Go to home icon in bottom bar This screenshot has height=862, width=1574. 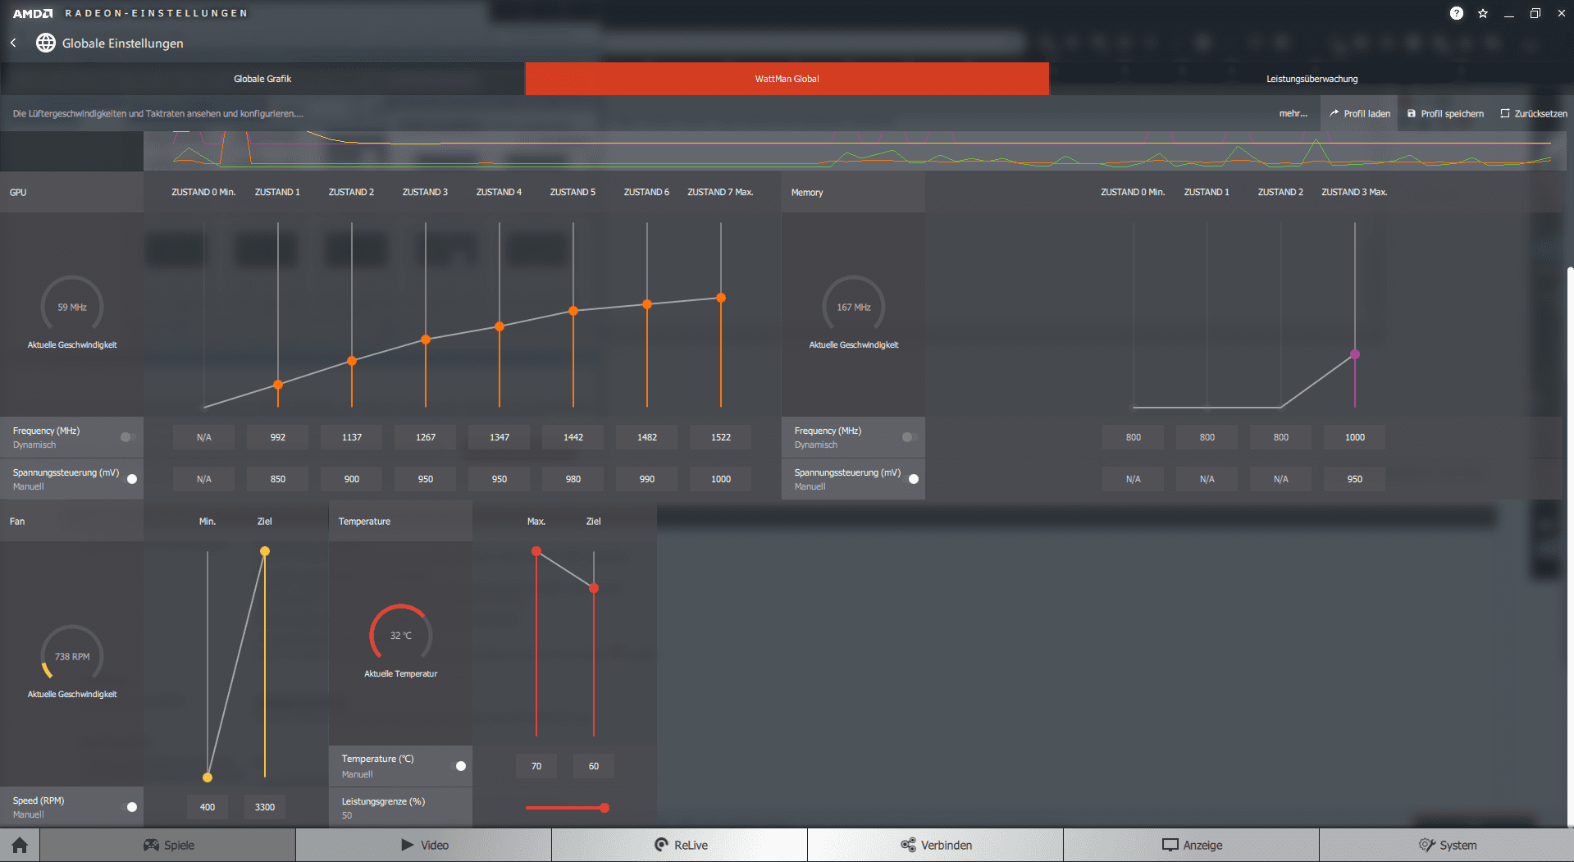20,845
